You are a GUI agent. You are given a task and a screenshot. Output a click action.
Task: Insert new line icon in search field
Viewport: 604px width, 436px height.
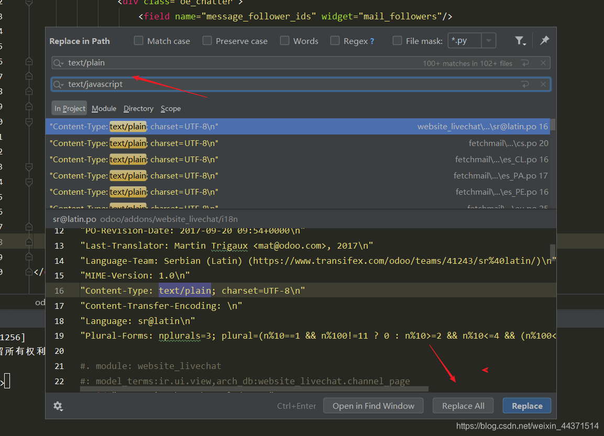tap(525, 63)
